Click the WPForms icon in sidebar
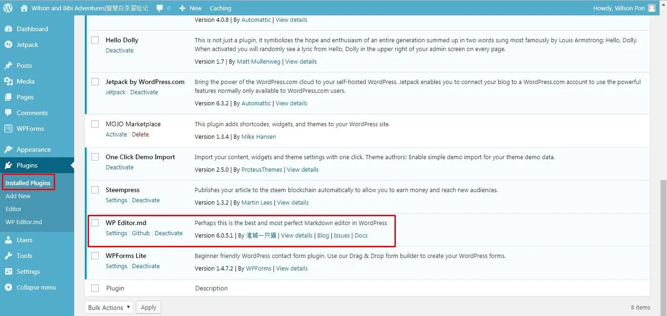 (x=8, y=128)
